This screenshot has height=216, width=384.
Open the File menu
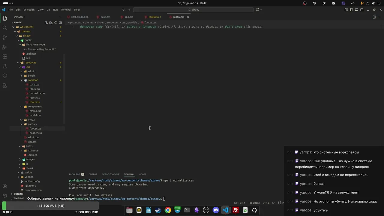click(x=10, y=10)
